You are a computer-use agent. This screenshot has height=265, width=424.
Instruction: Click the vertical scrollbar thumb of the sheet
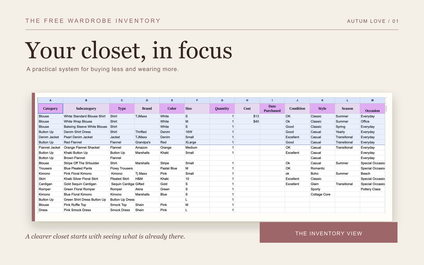386,108
